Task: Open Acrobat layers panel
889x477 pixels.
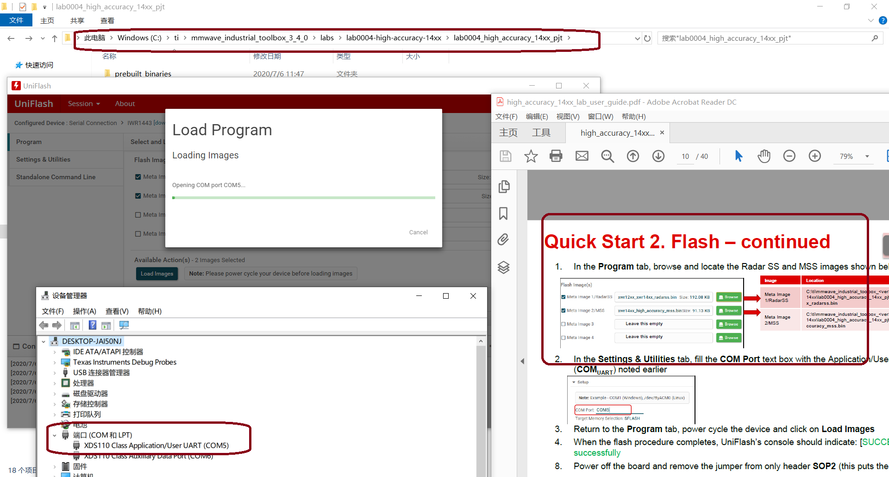Action: (x=503, y=267)
